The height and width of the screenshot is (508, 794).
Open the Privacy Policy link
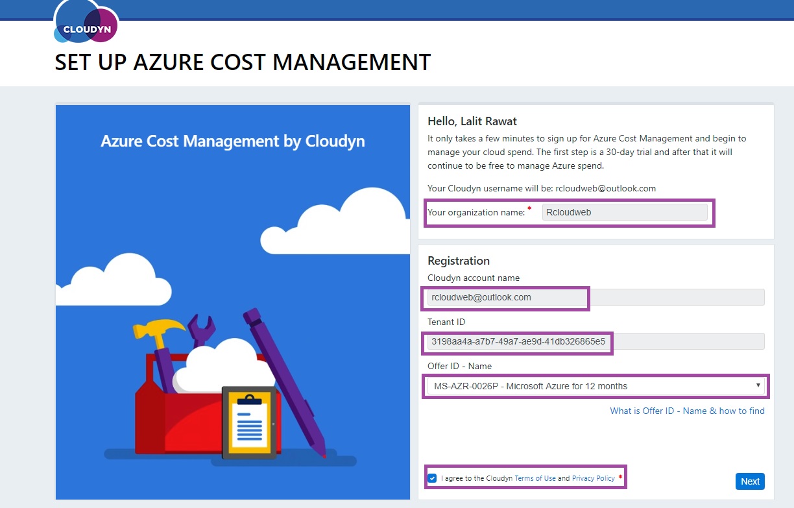click(x=594, y=478)
